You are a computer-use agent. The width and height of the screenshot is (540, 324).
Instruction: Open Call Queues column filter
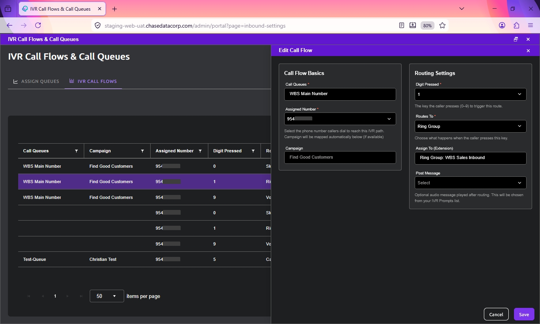tap(76, 151)
